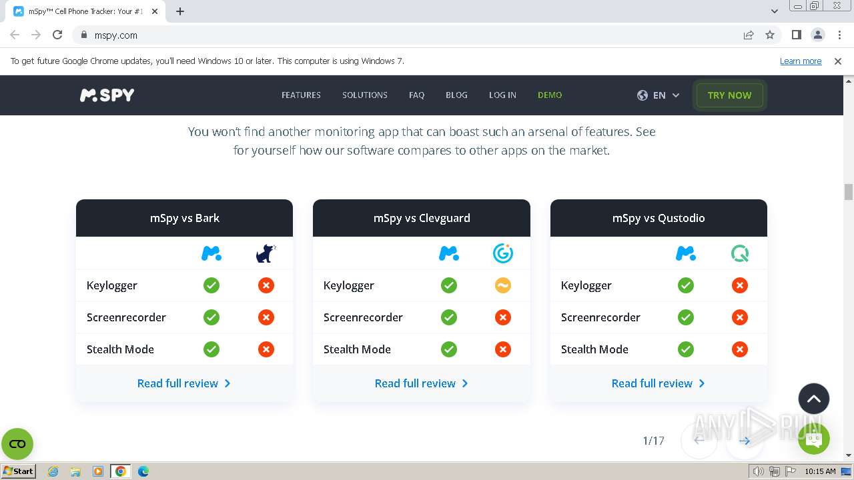Go to previous comparison slide arrow

click(x=699, y=441)
